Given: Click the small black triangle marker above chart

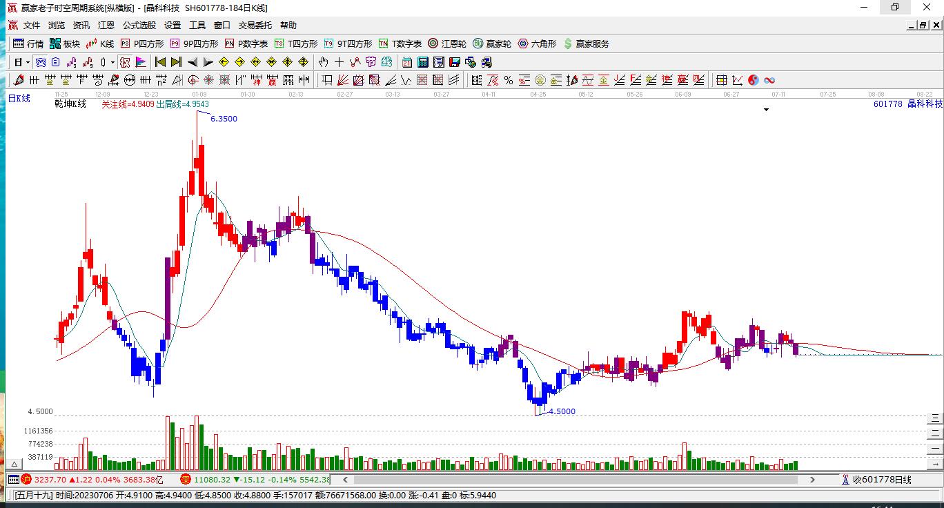Looking at the screenshot, I should 766,110.
